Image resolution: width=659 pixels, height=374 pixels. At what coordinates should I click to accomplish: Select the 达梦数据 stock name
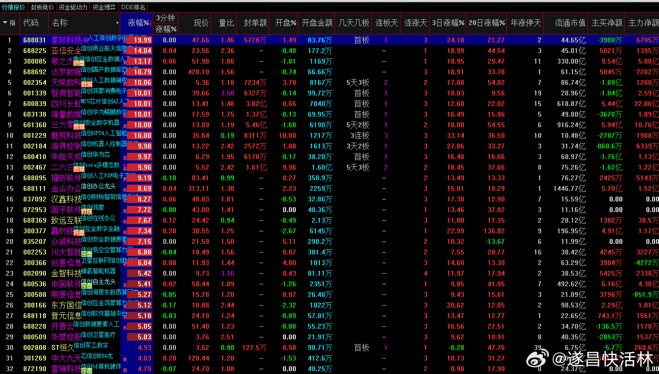67,72
